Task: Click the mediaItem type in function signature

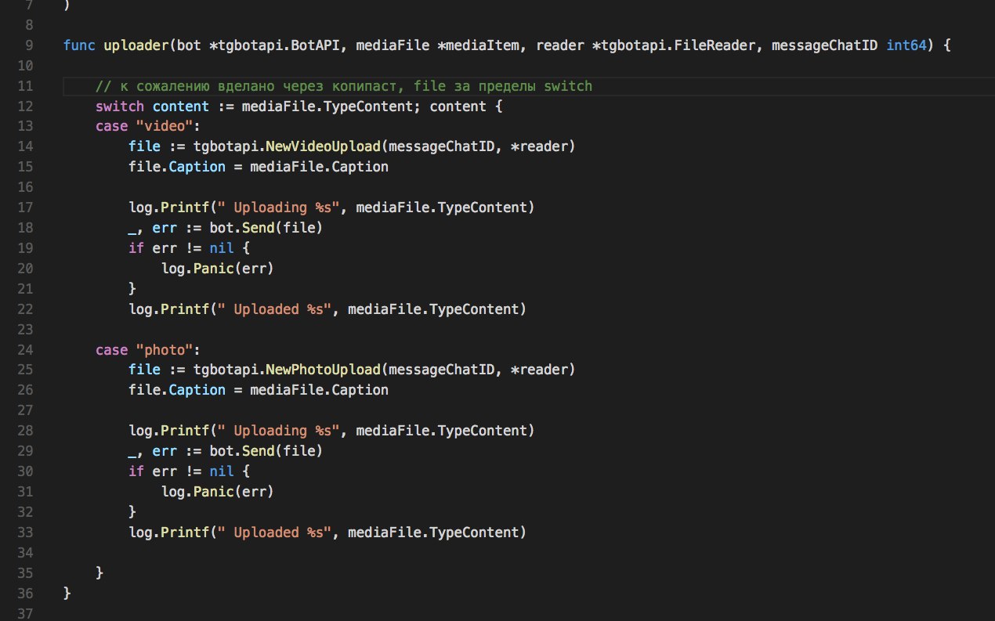Action: pyautogui.click(x=486, y=45)
